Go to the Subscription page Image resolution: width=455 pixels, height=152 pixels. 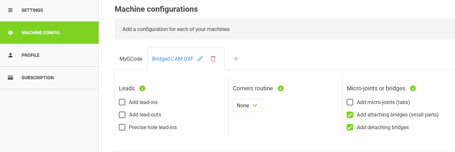coord(38,78)
